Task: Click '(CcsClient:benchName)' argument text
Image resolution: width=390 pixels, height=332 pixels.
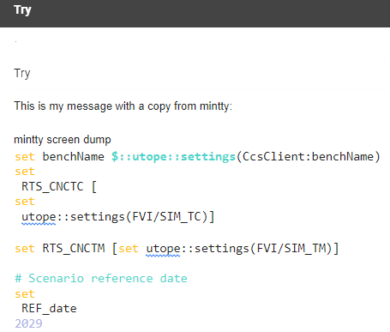Action: pyautogui.click(x=308, y=157)
